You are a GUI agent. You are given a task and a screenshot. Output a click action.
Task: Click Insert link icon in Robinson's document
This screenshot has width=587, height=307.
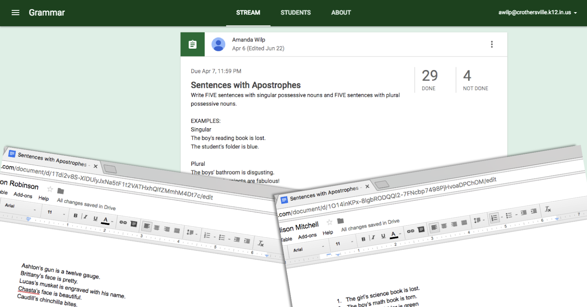123,222
